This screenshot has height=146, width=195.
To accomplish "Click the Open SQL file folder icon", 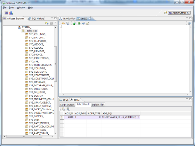I will pyautogui.click(x=63, y=23).
